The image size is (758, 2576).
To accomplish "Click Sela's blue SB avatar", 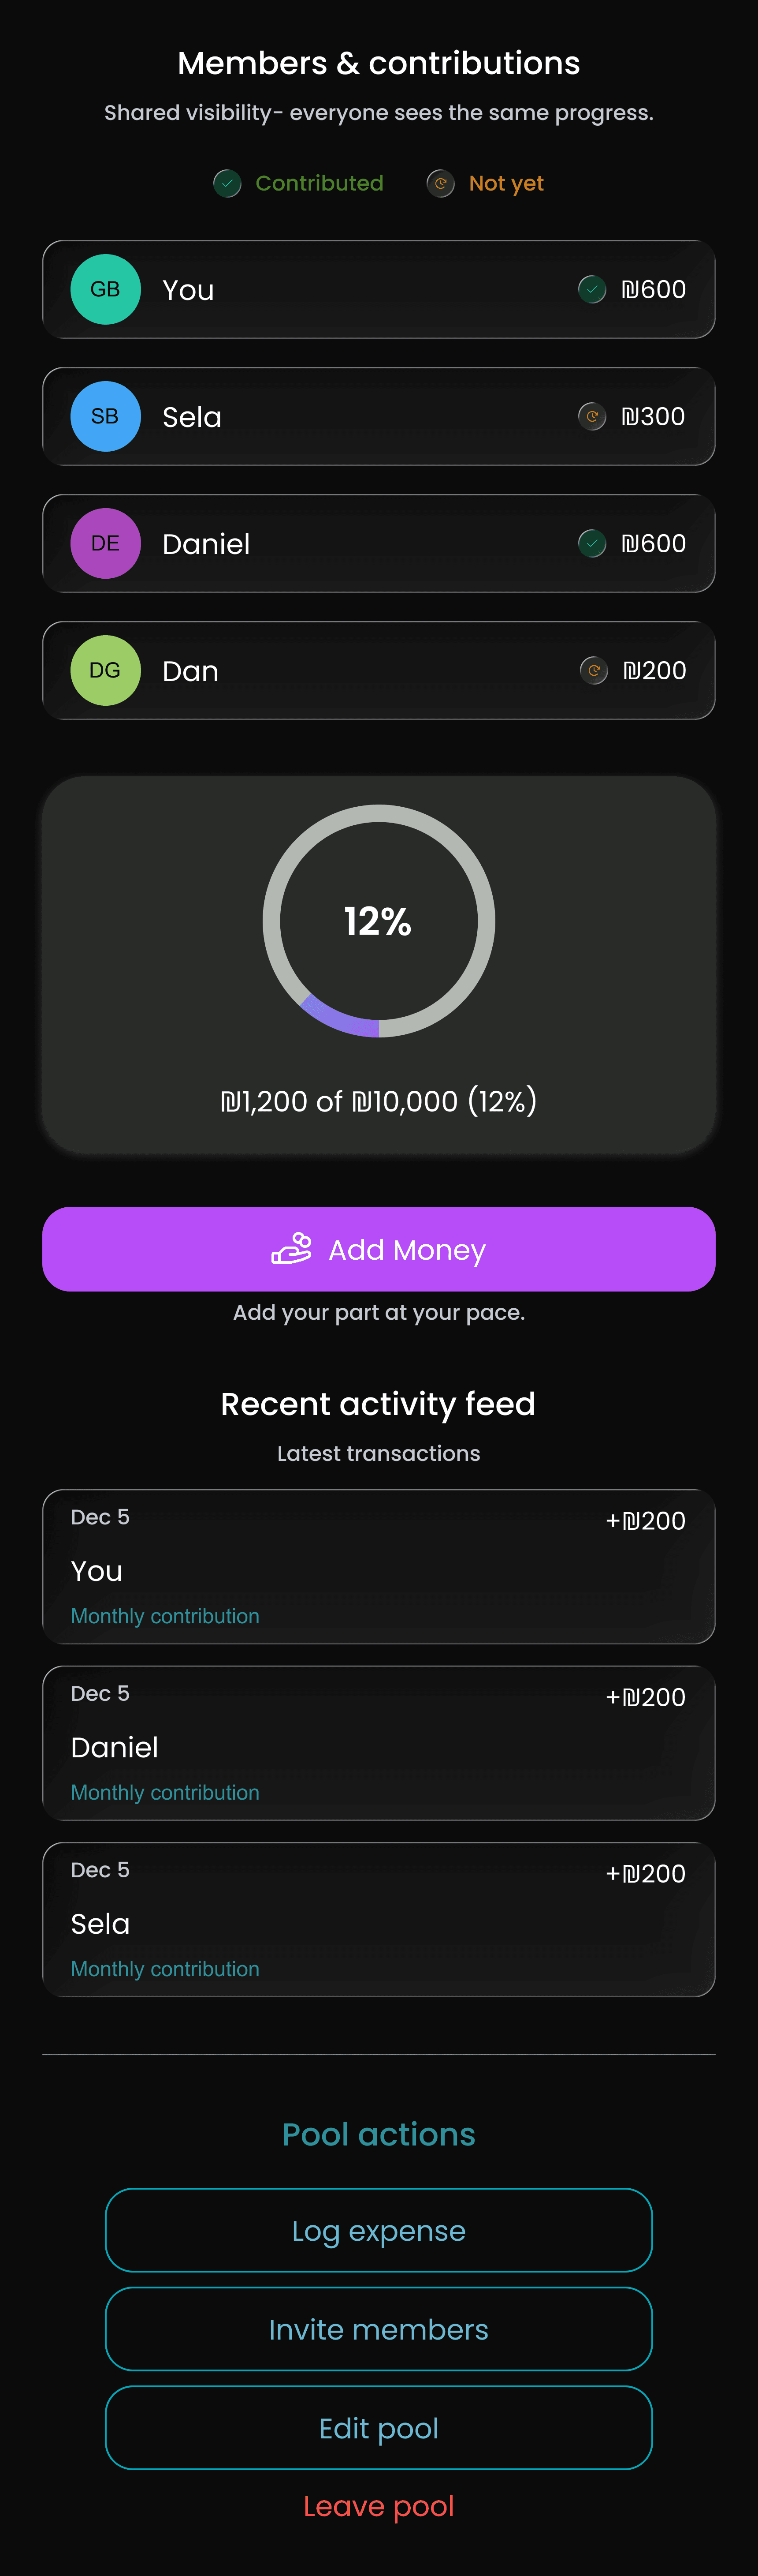I will (105, 416).
